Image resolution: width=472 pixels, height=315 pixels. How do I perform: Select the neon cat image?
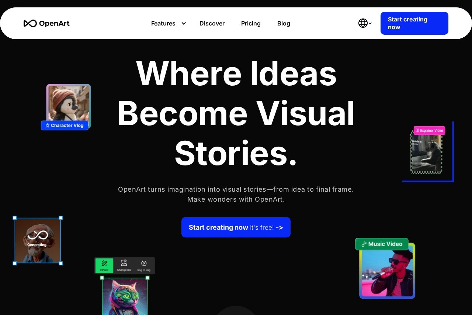(x=125, y=296)
